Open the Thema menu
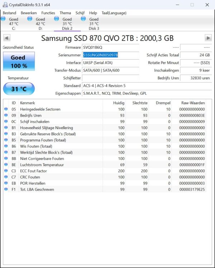The image size is (215, 268). (65, 13)
